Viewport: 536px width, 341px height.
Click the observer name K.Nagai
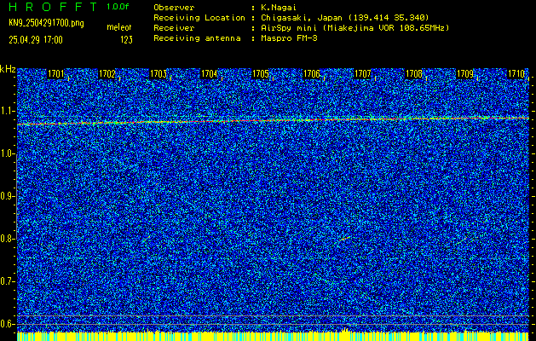278,7
